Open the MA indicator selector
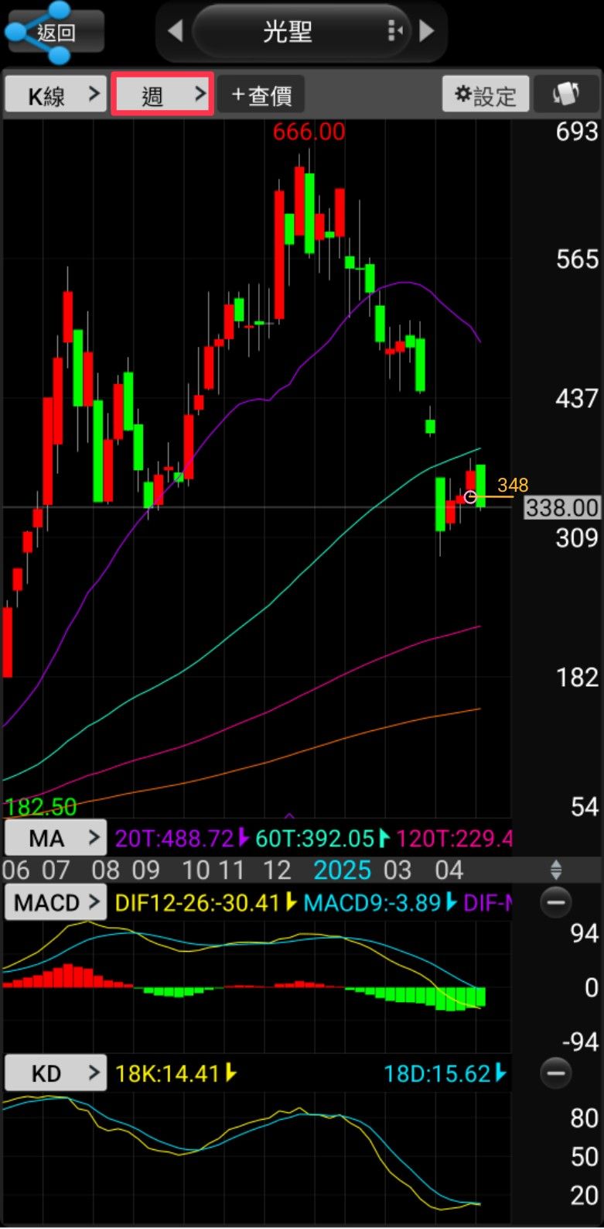The width and height of the screenshot is (604, 1229). pyautogui.click(x=56, y=838)
